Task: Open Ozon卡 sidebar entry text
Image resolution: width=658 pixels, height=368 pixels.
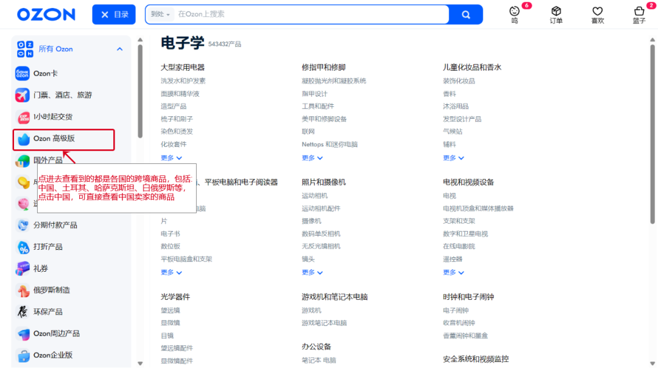Action: pyautogui.click(x=45, y=74)
